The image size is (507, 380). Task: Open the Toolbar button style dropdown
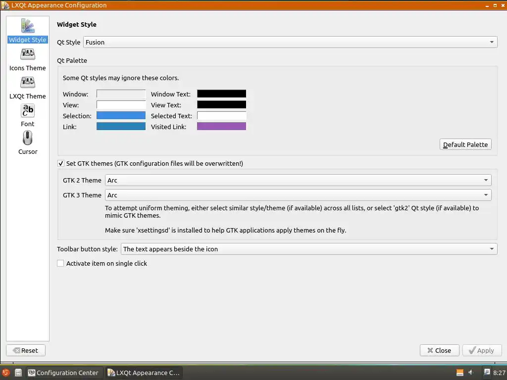[x=309, y=249]
